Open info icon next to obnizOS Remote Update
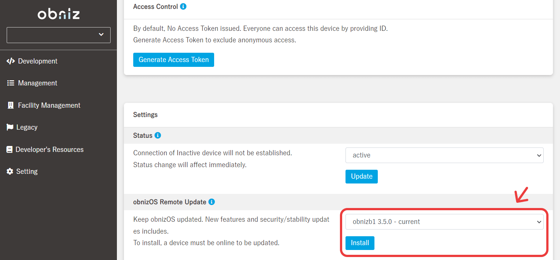 (x=212, y=202)
